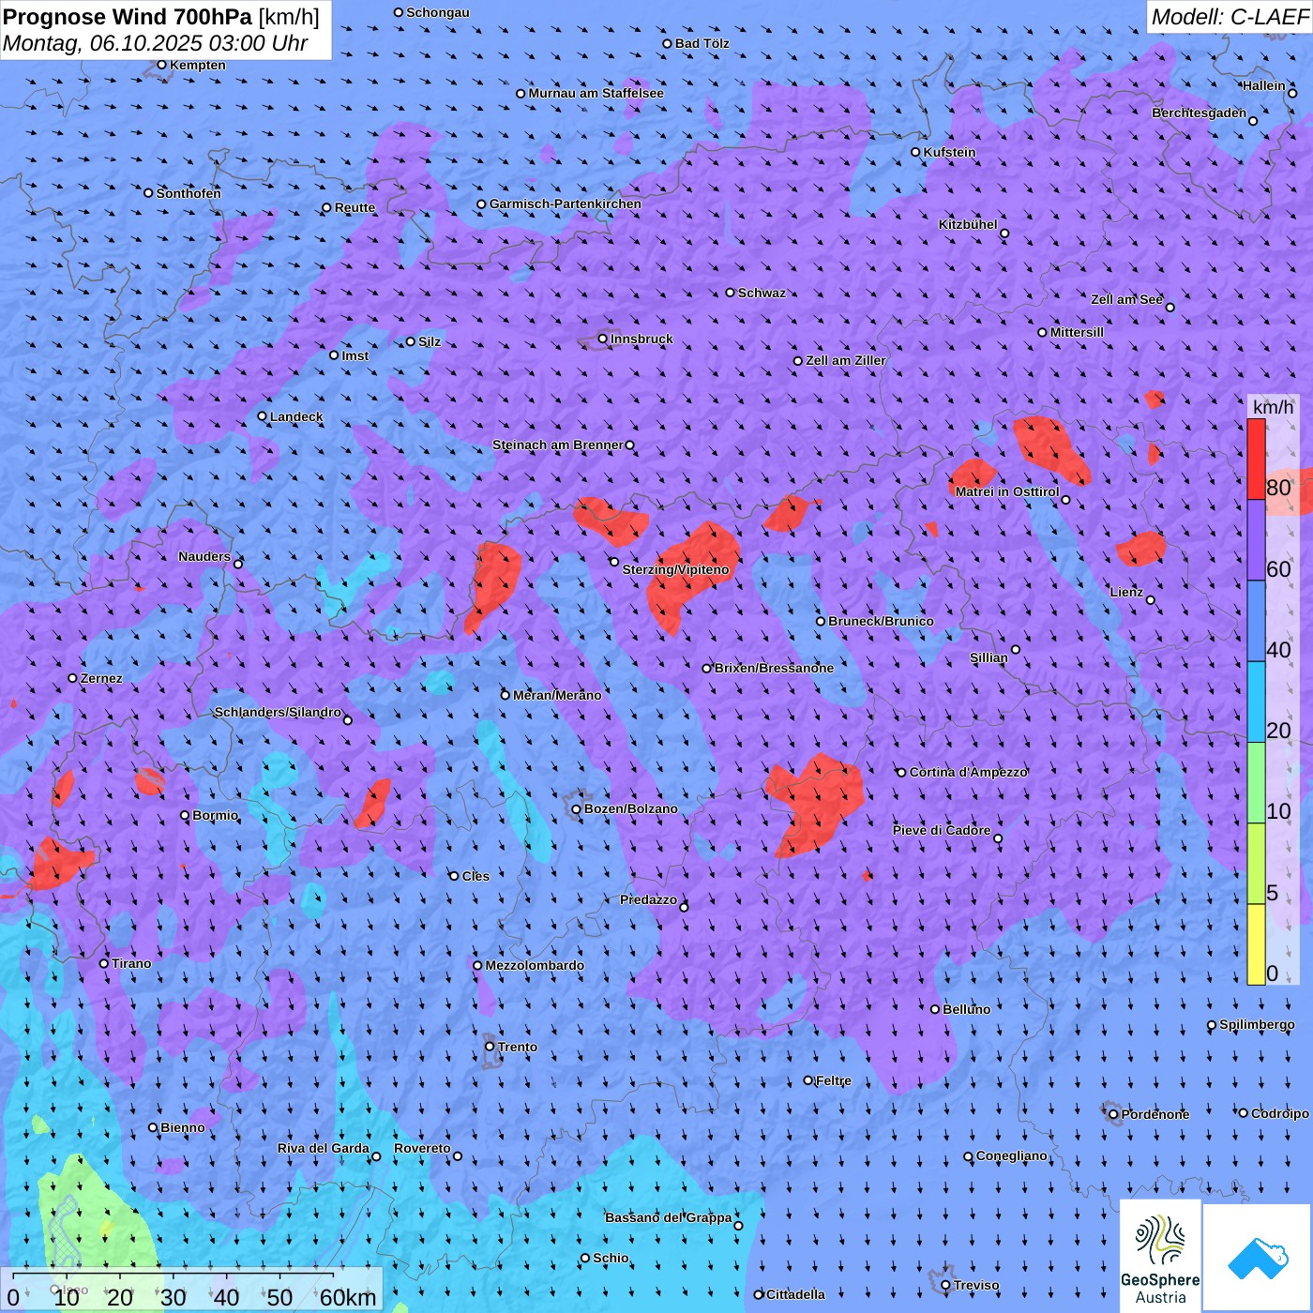Screen dimensions: 1313x1313
Task: Select the Trento label on the map
Action: pos(518,1047)
